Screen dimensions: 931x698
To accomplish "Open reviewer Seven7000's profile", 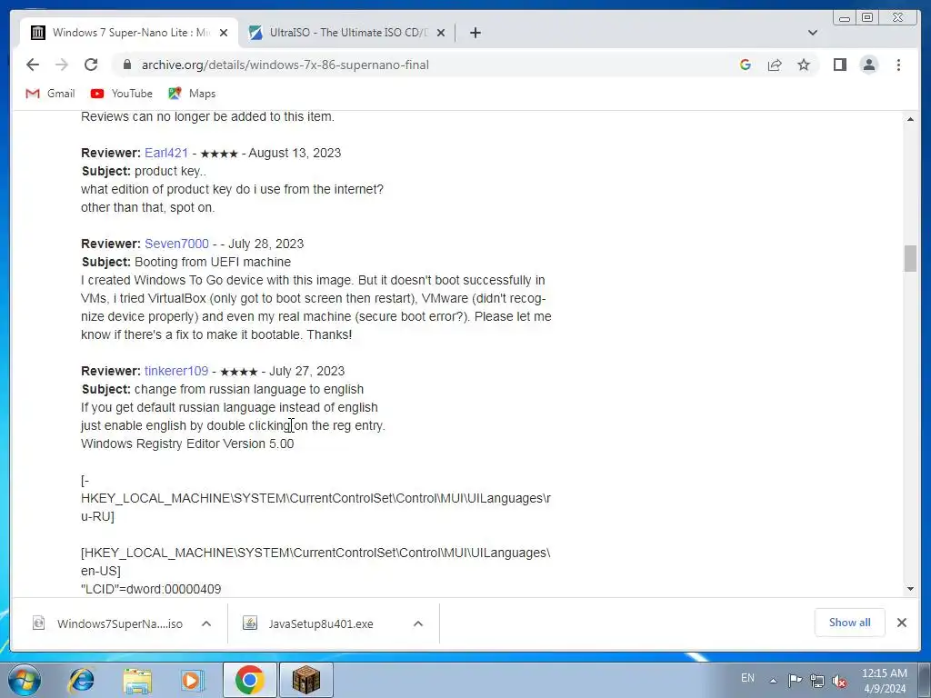I will [176, 244].
